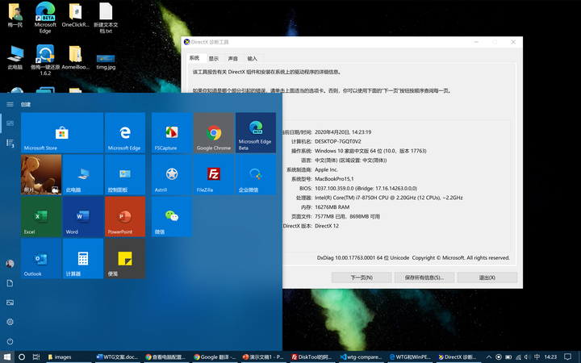Switch to the 显示 tab in DirectX tool

point(214,59)
